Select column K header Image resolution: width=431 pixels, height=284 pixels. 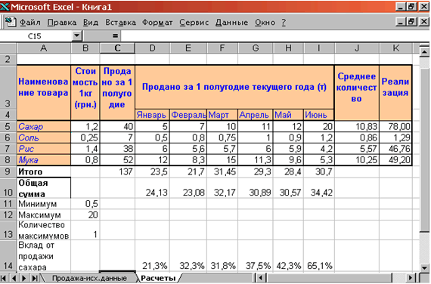(x=395, y=48)
